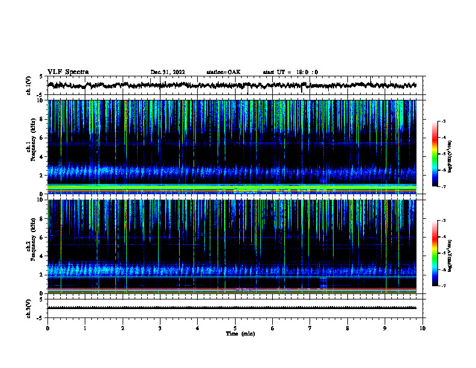
Task: Click the ch.2 log(PSD) colorbar label
Action: (450, 256)
